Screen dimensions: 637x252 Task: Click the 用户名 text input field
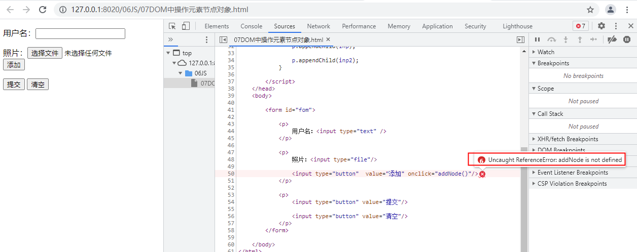coord(80,33)
